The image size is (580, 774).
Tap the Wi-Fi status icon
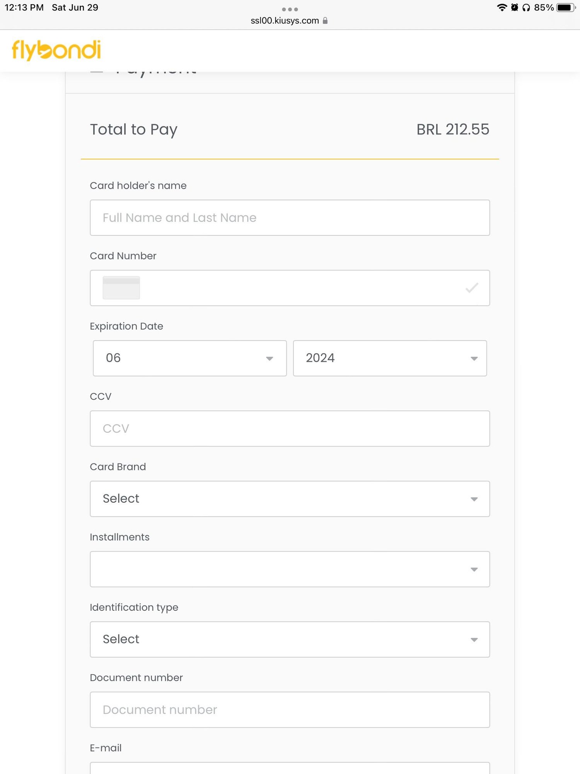point(502,8)
